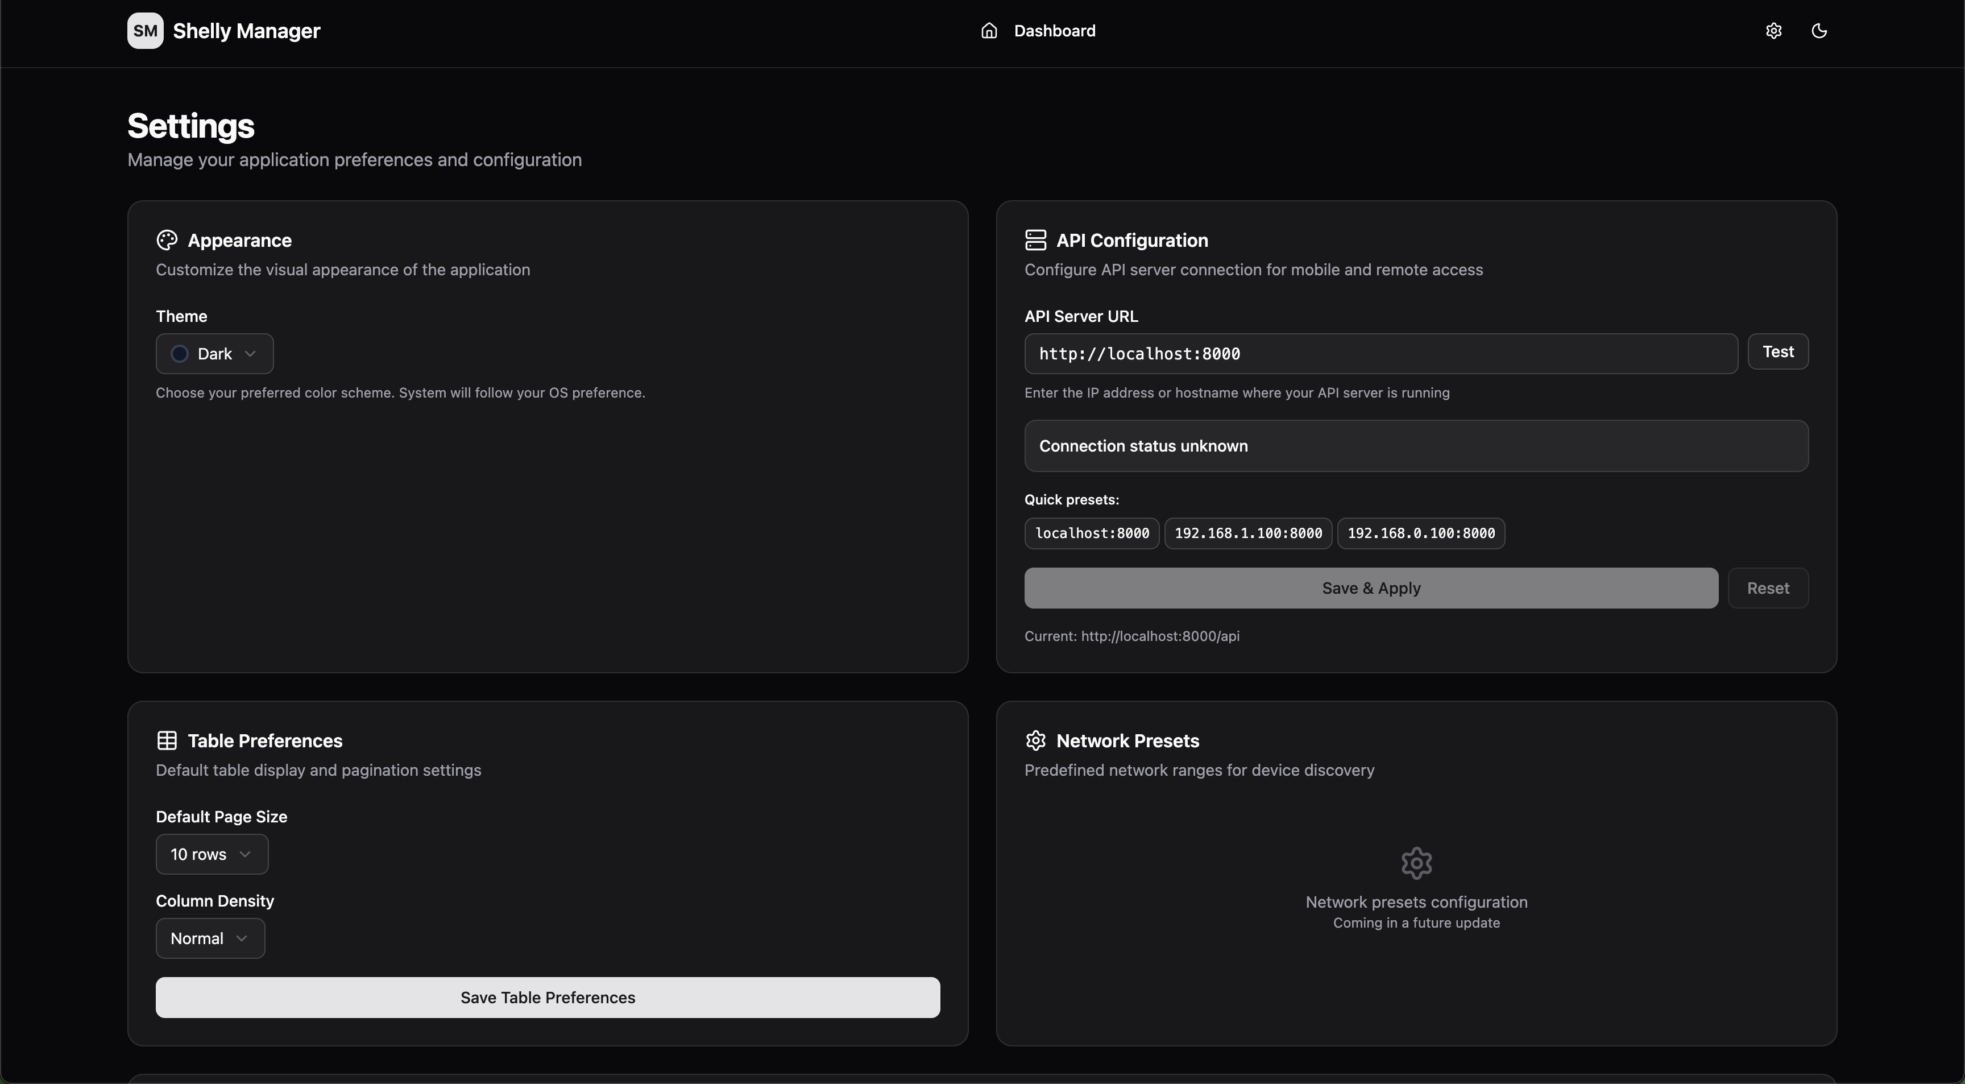This screenshot has height=1084, width=1965.
Task: Open the Normal column density dropdown
Action: [x=210, y=938]
